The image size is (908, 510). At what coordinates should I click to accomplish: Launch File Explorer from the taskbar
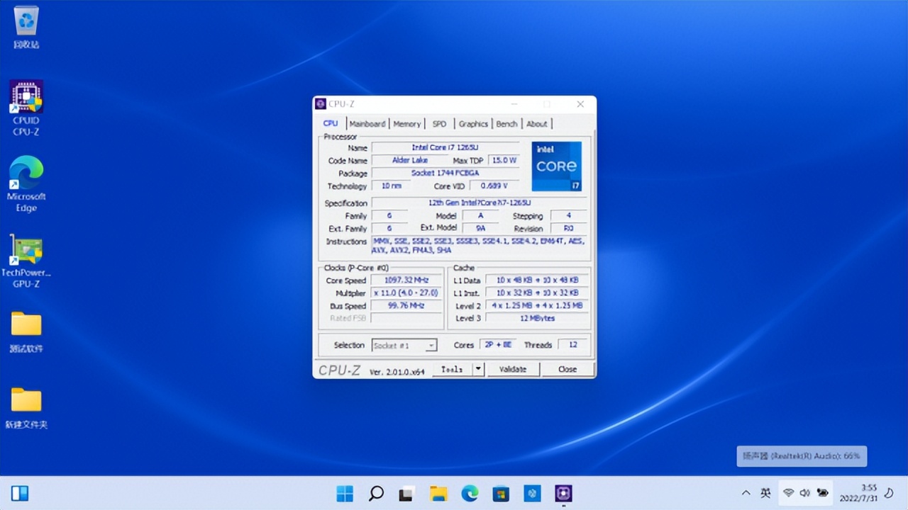pyautogui.click(x=438, y=493)
